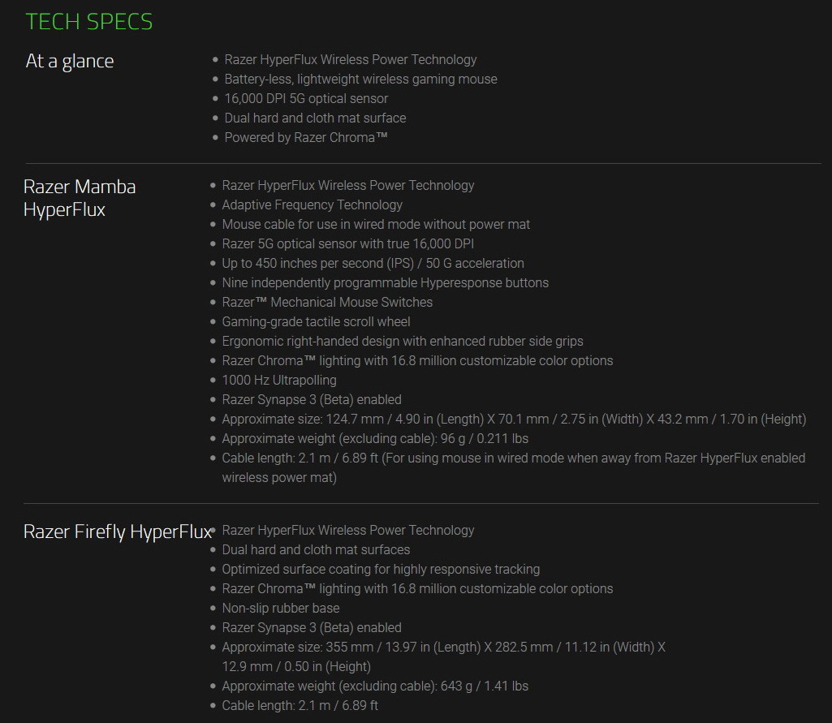Click the Adaptive Frequency Technology line
The width and height of the screenshot is (832, 723).
pos(312,205)
